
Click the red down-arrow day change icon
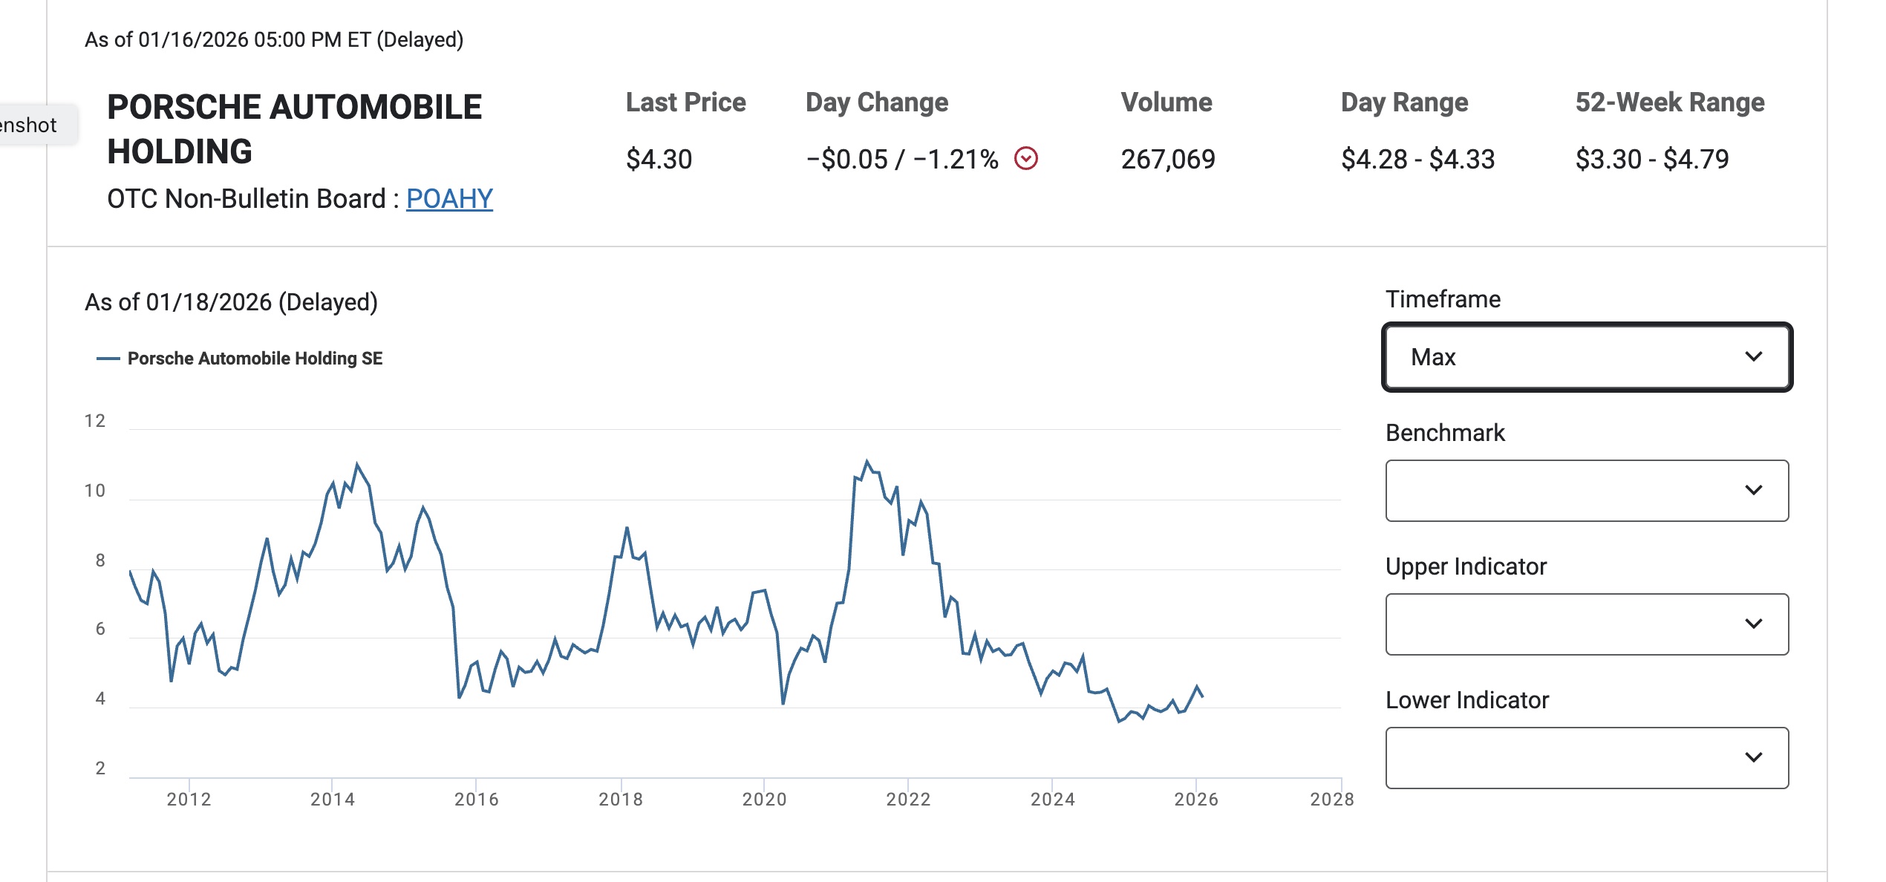point(1025,158)
